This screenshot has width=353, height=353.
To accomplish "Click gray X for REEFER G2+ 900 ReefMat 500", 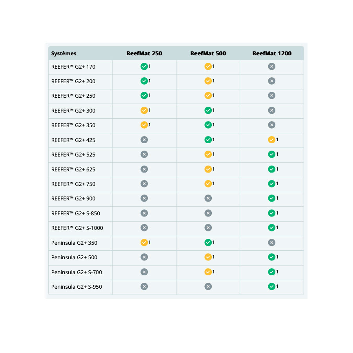I will tap(208, 198).
